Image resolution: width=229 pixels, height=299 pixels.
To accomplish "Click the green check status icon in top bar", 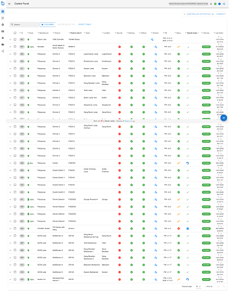I will 215,4.
